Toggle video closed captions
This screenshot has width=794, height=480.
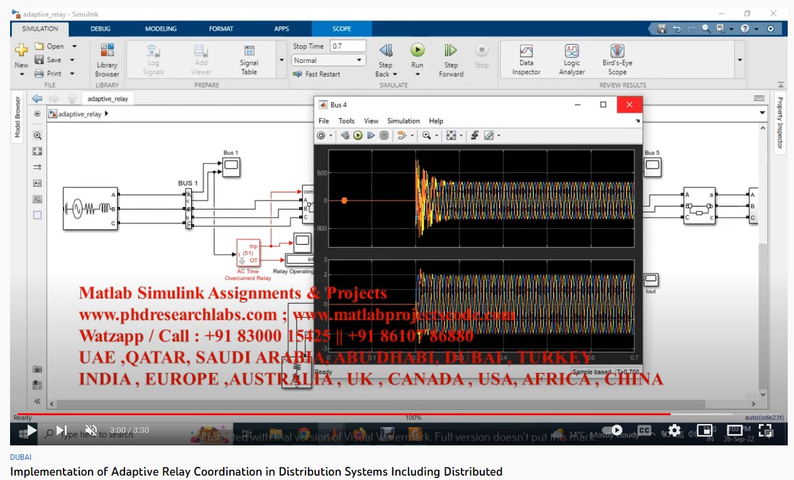pos(644,430)
